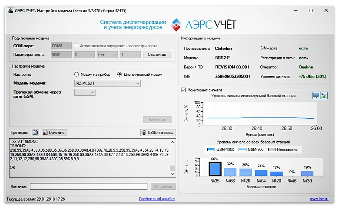Maximize the modem setup window
Viewport: 339px width, 208px height.
click(311, 10)
